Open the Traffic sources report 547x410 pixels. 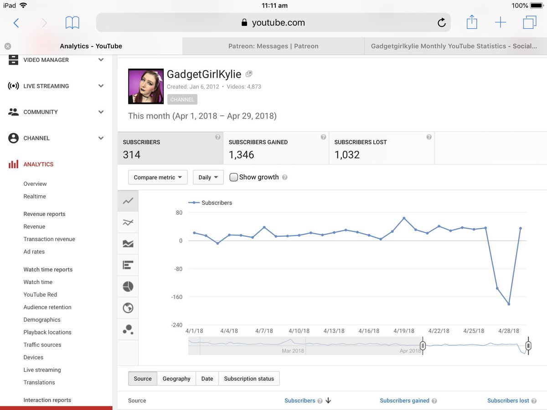pyautogui.click(x=42, y=345)
